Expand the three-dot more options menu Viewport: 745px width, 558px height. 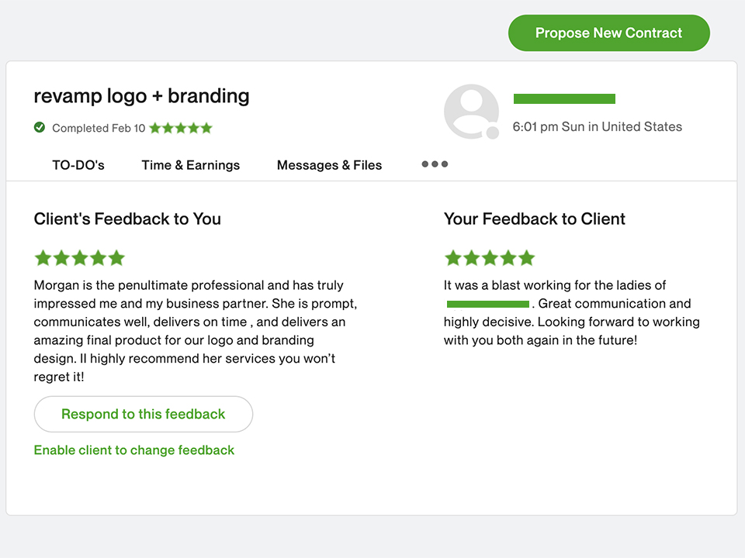click(x=435, y=164)
